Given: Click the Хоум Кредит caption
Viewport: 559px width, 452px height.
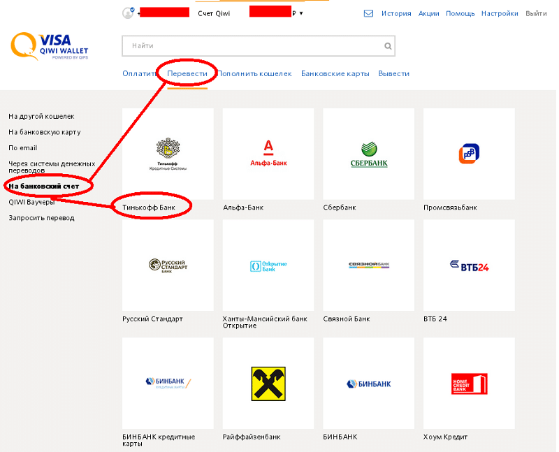Looking at the screenshot, I should click(x=446, y=437).
